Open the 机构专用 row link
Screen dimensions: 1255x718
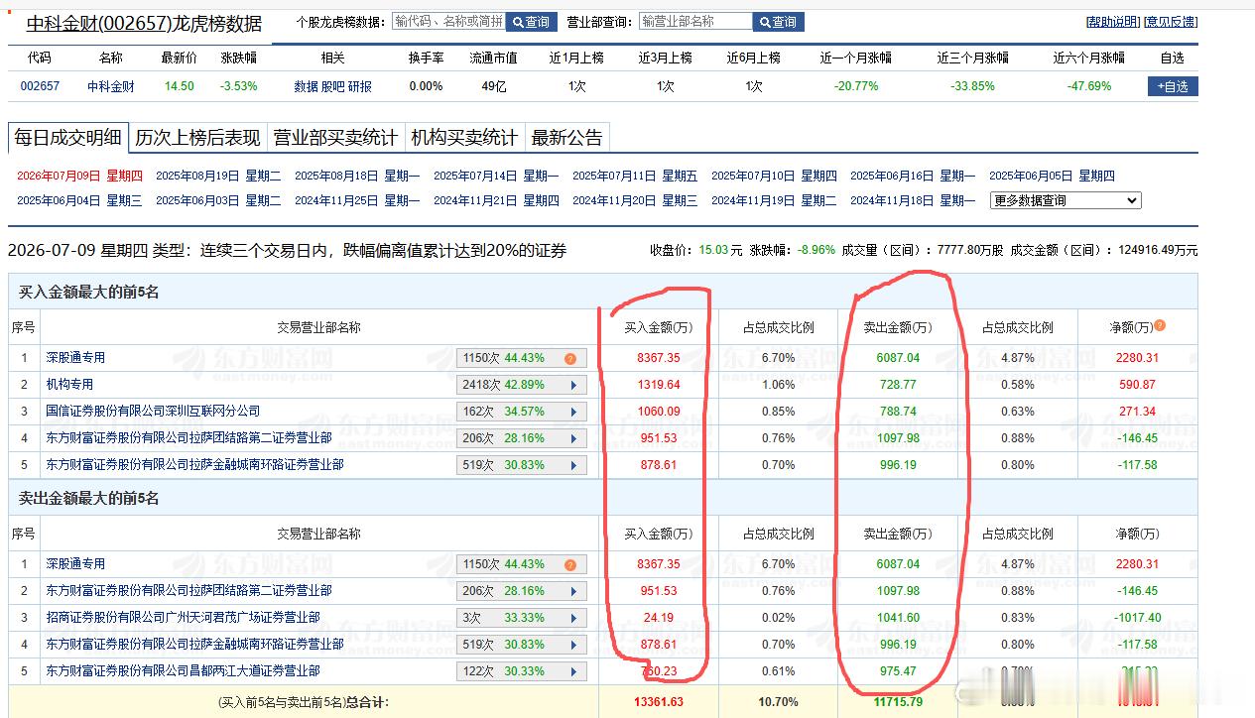coord(69,385)
